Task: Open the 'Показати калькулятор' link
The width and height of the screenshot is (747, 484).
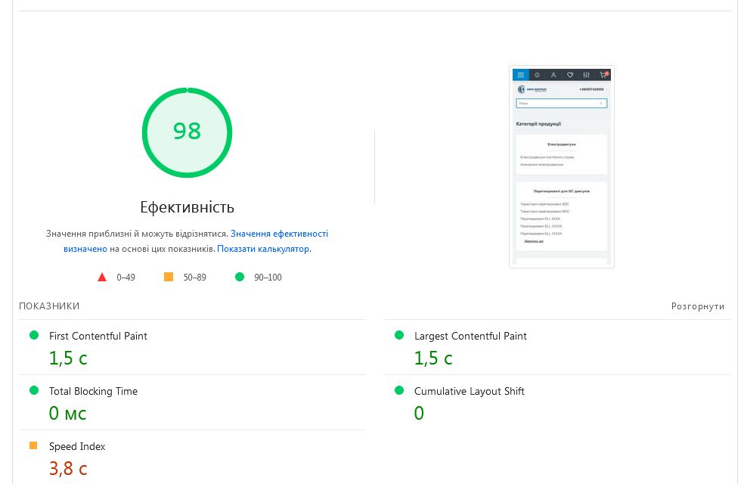Action: pos(263,248)
